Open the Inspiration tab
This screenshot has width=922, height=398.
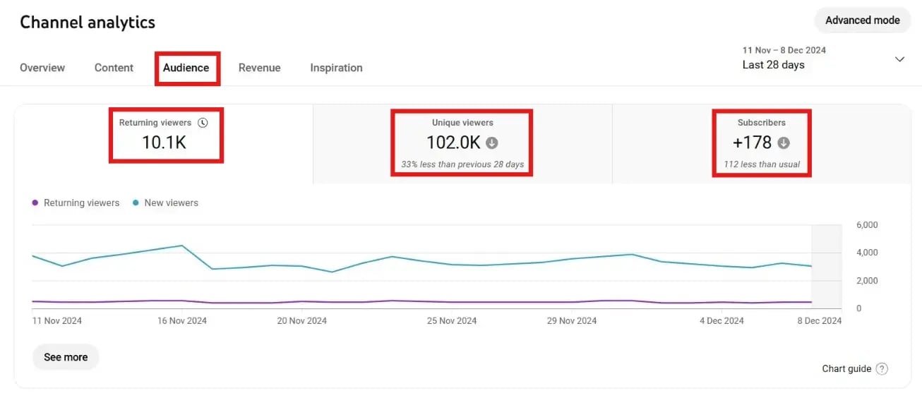coord(336,68)
